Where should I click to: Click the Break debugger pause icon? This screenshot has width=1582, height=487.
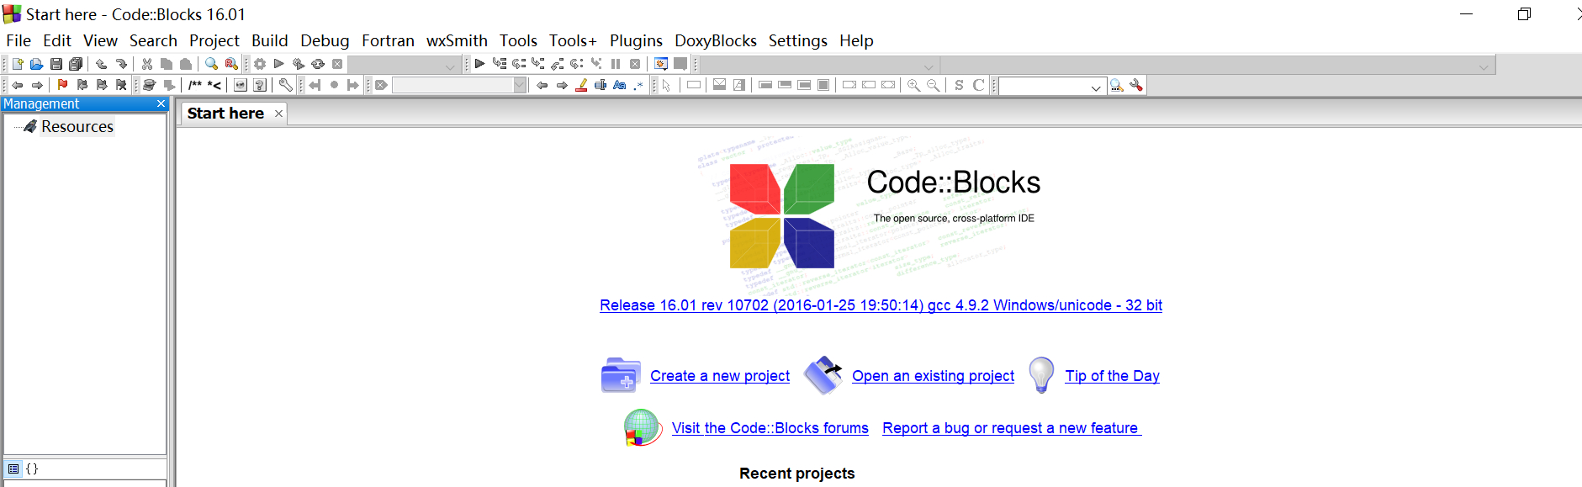click(616, 64)
